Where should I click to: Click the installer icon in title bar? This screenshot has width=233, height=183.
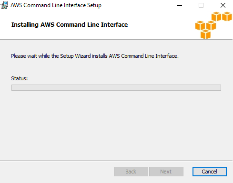(x=4, y=5)
